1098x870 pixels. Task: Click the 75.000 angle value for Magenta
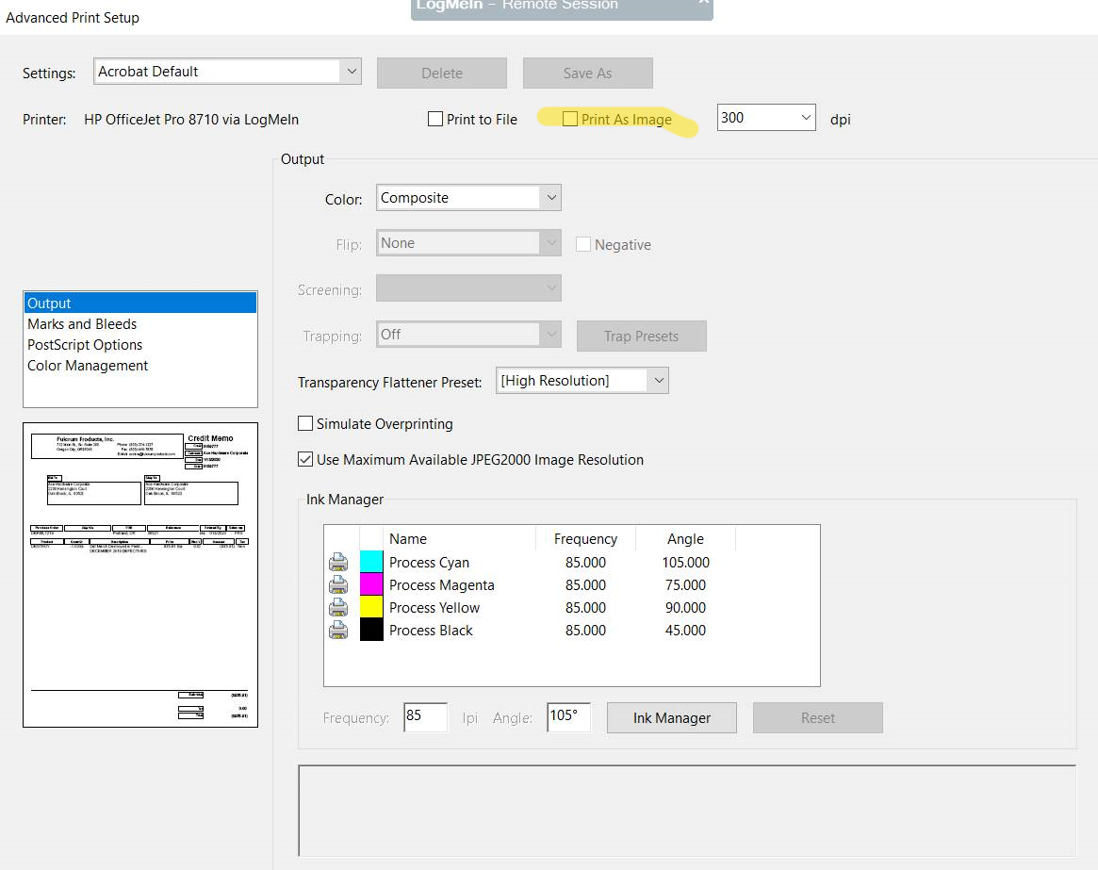[x=685, y=585]
